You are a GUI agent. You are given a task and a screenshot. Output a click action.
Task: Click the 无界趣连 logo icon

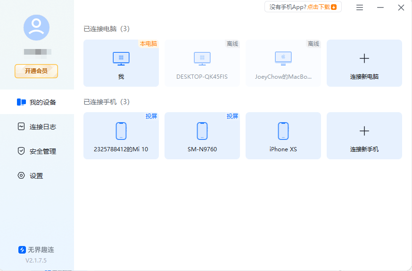(22, 249)
